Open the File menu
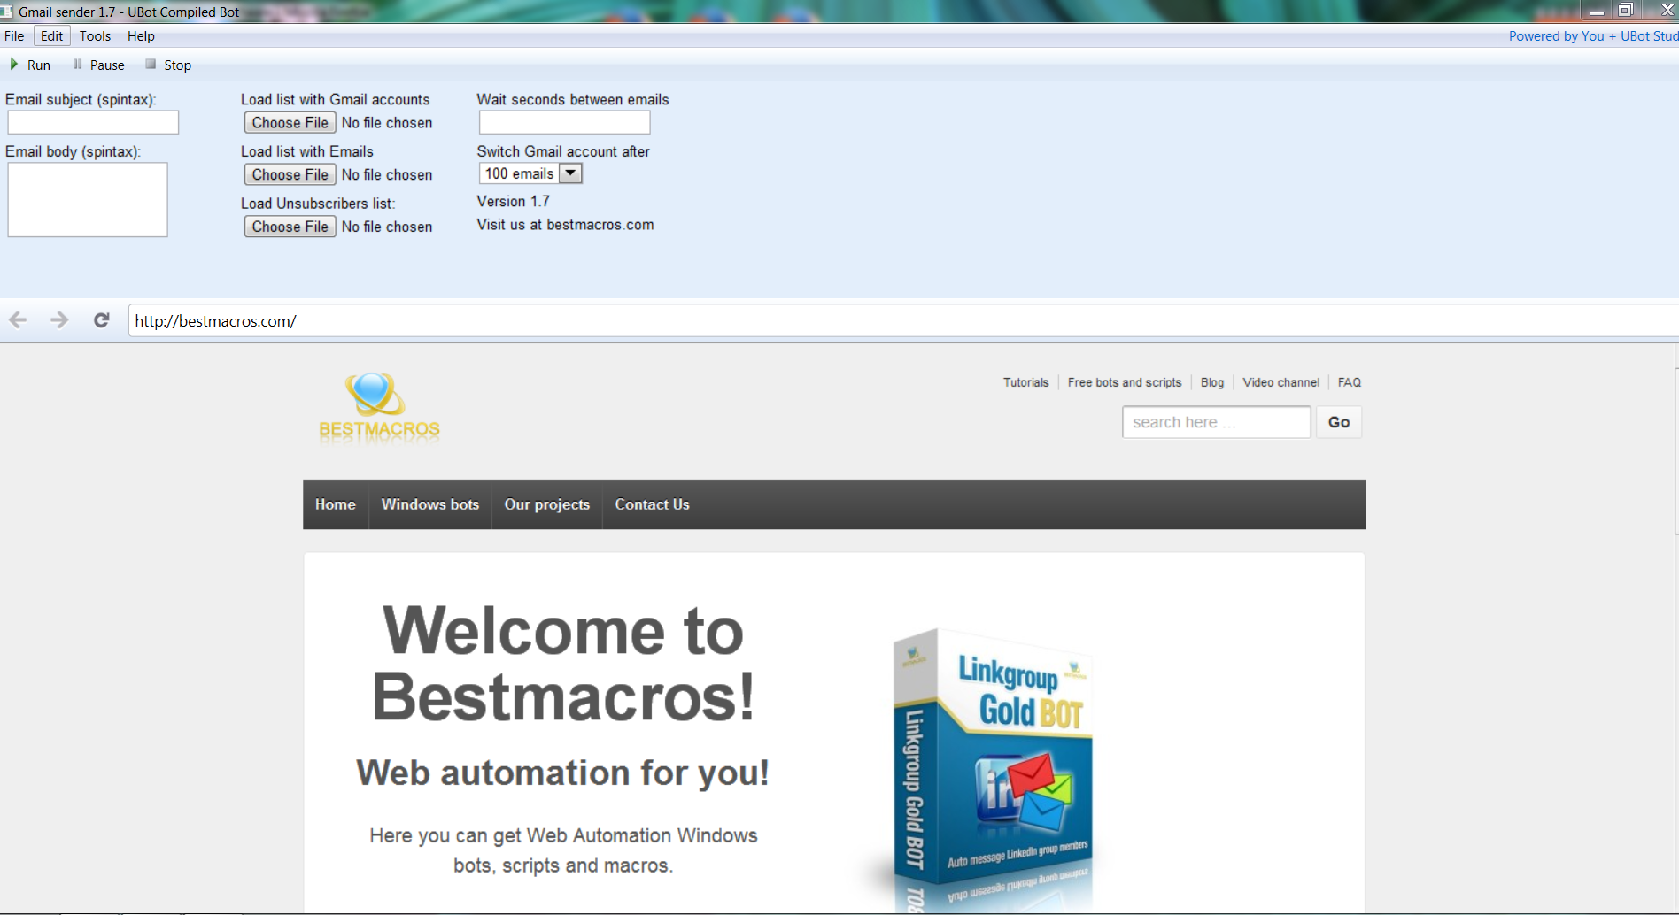1679x915 pixels. (x=14, y=36)
